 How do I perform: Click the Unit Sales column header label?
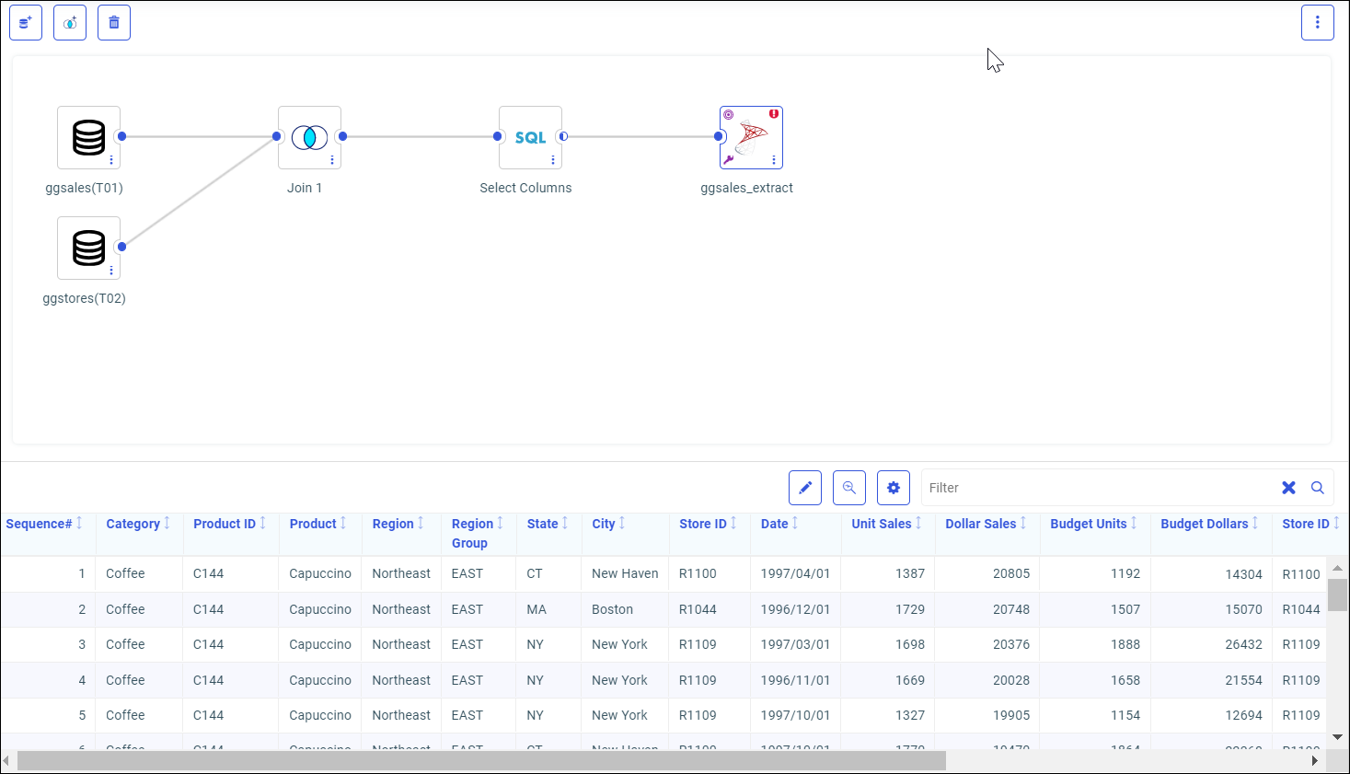tap(882, 524)
